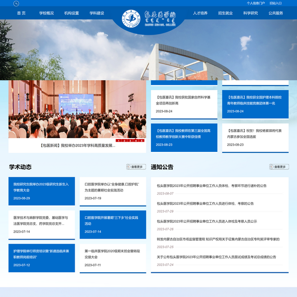Viewport: 297px width, 297px height.
Task: Open the conference news carousel image
Action: [77, 109]
